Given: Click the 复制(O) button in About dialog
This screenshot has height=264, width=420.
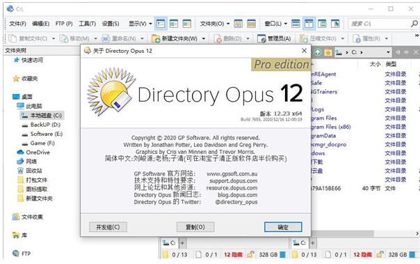Looking at the screenshot, I should click(195, 227).
